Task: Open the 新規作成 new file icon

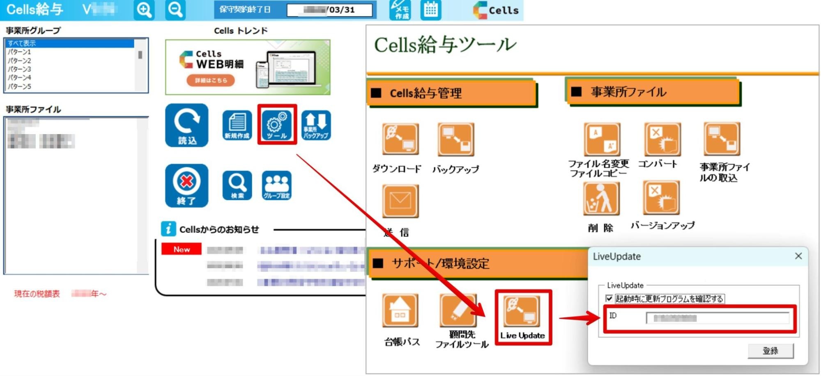Action: (x=237, y=125)
